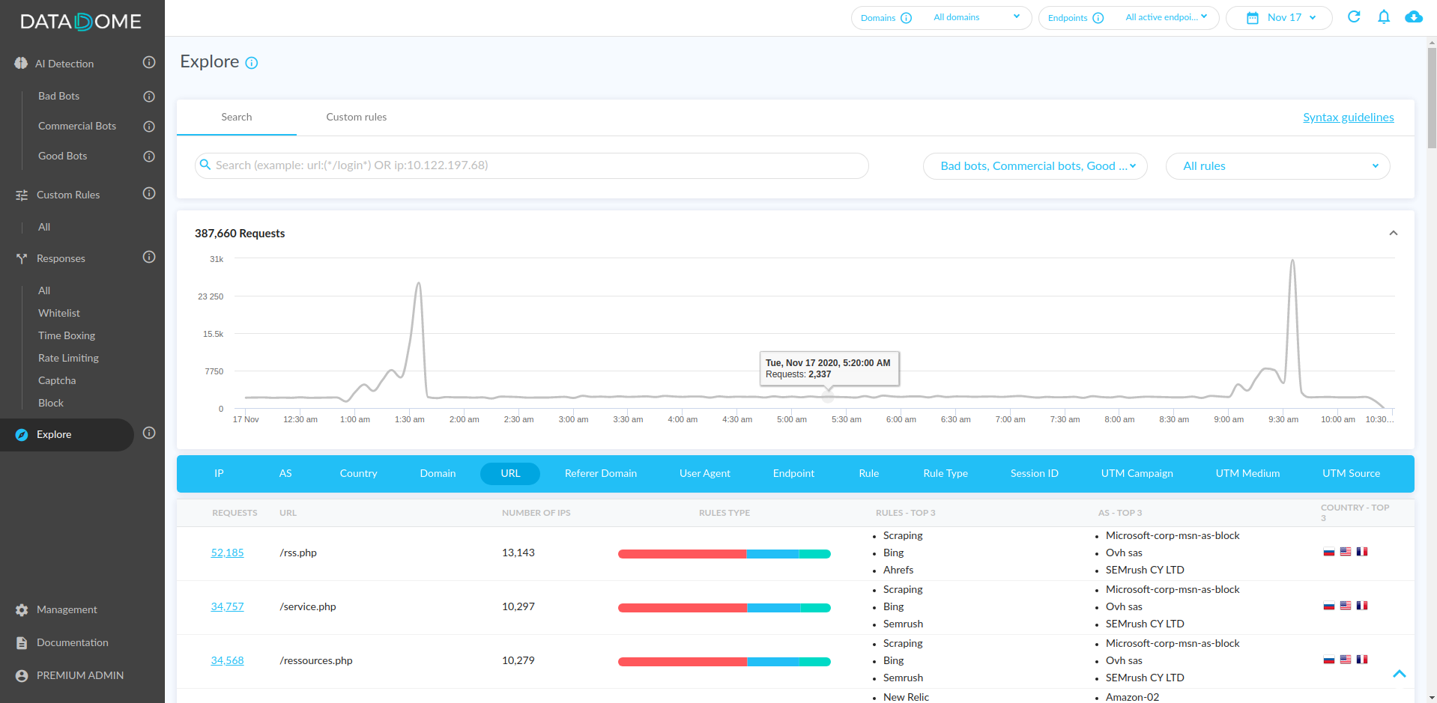Viewport: 1437px width, 703px height.
Task: Select the Endpoint grouping tab
Action: 793,474
